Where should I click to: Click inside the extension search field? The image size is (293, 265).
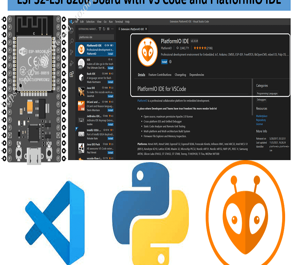coord(96,37)
